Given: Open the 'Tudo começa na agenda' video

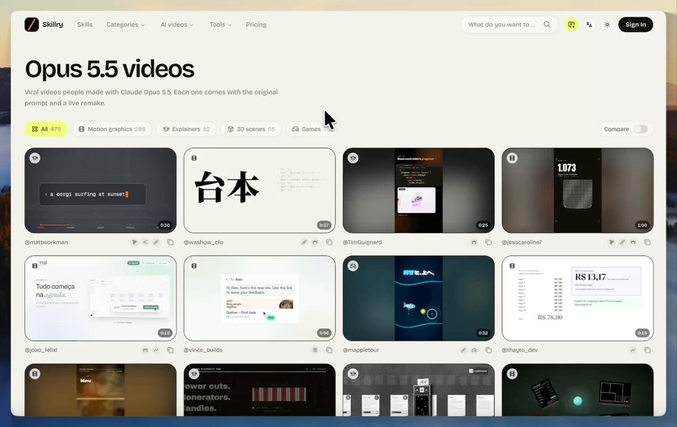Looking at the screenshot, I should tap(100, 298).
